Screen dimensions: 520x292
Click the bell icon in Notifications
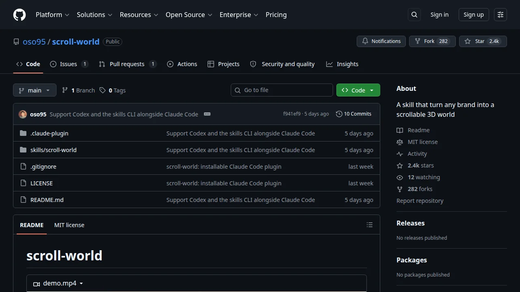coord(365,41)
